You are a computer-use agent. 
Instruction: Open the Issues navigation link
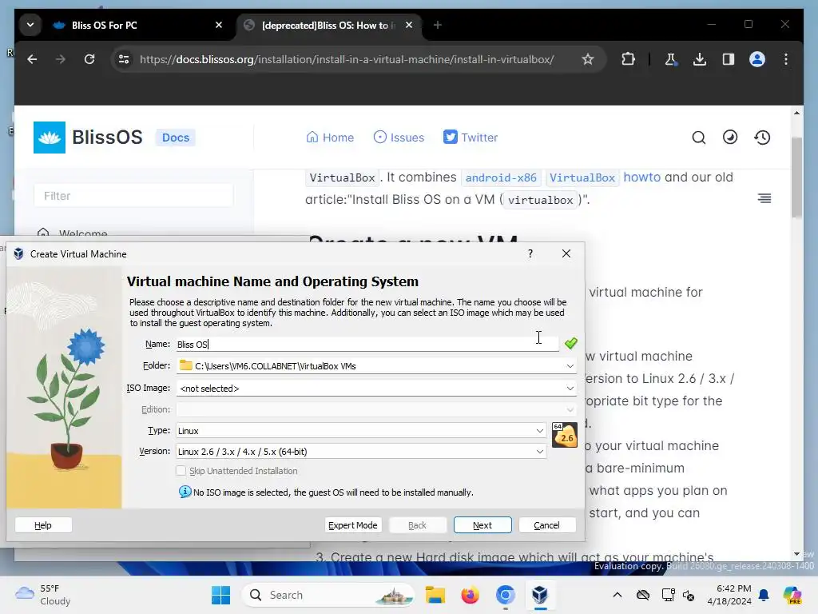(x=399, y=138)
